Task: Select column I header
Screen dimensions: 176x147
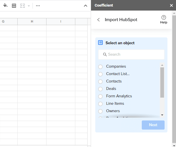Action: click(61, 21)
